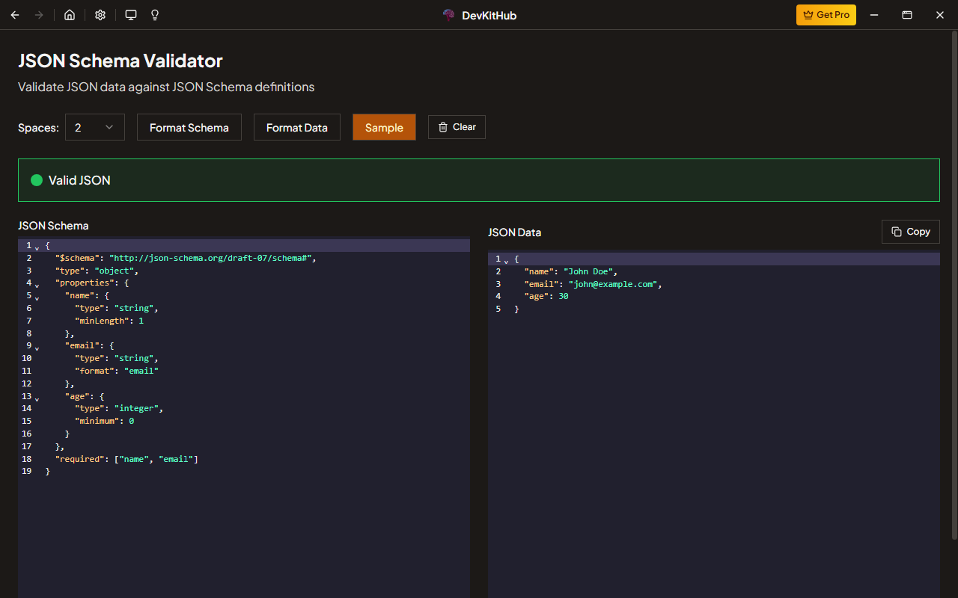Load the Sample data

click(x=384, y=127)
